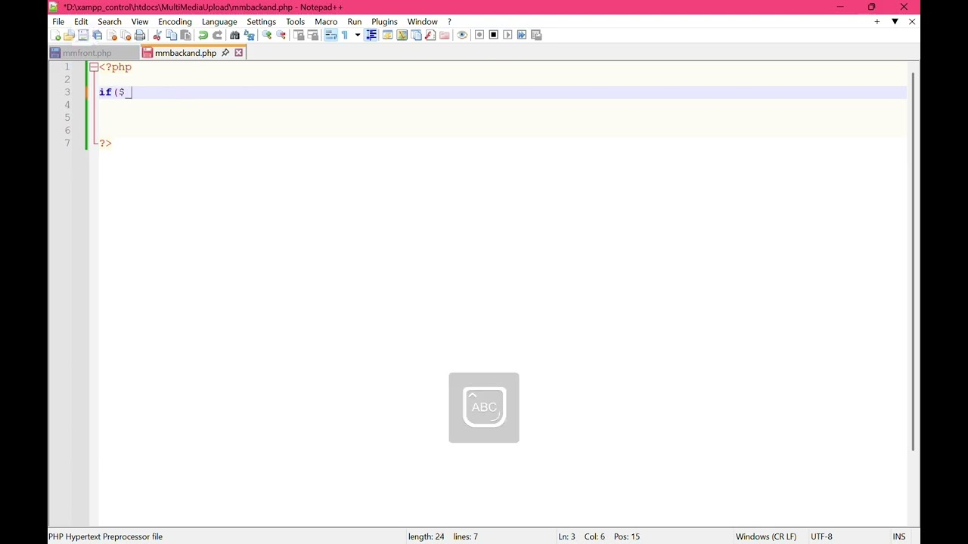Save current recorded macro icon
This screenshot has height=544, width=968.
coord(536,35)
